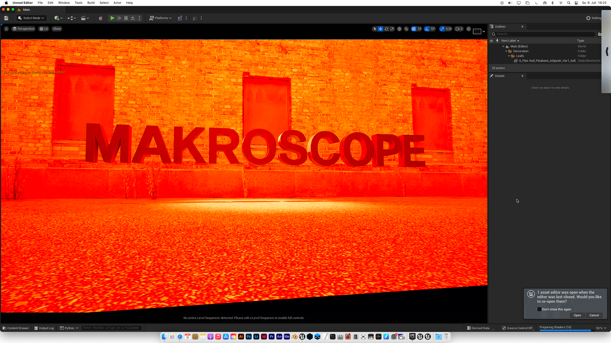The image size is (611, 343).
Task: Open the cinematics clapperboard menu
Action: (84, 18)
